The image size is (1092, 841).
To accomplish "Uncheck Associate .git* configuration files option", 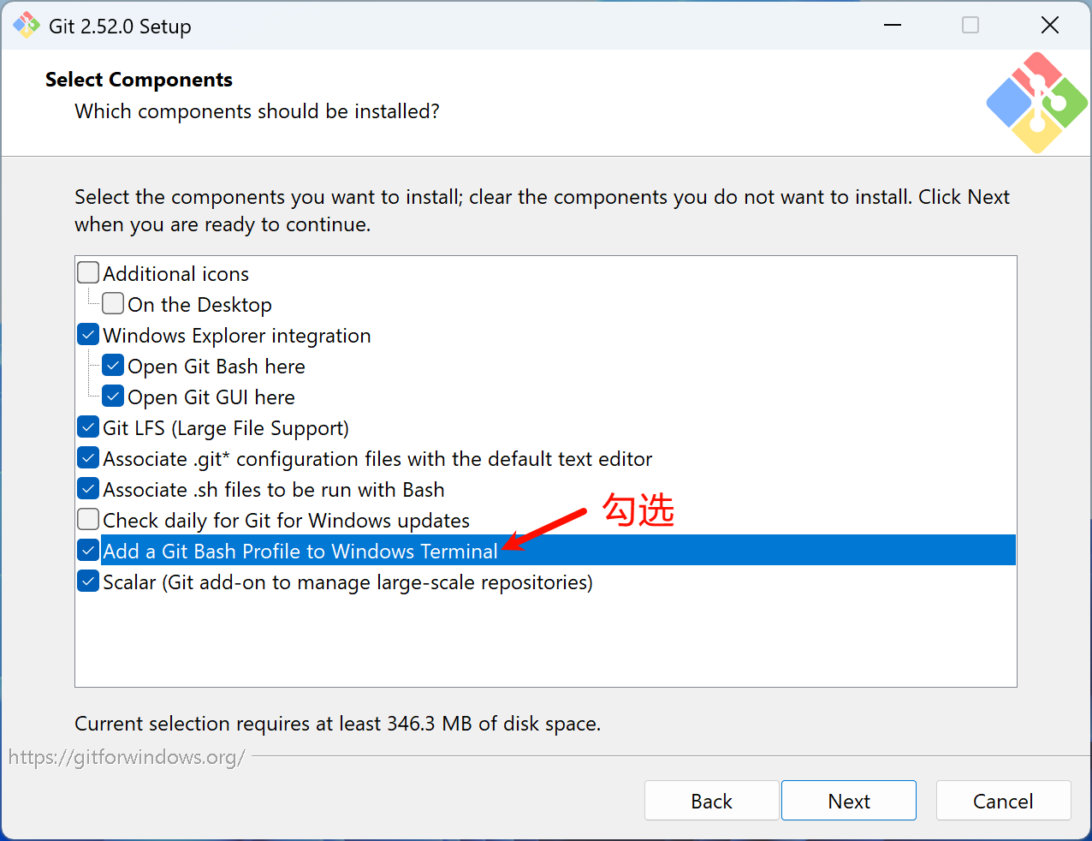I will tap(88, 458).
